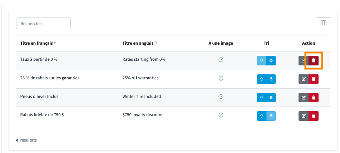
Task: Move "Taux à partir de 0 %" down
Action: pos(271,60)
